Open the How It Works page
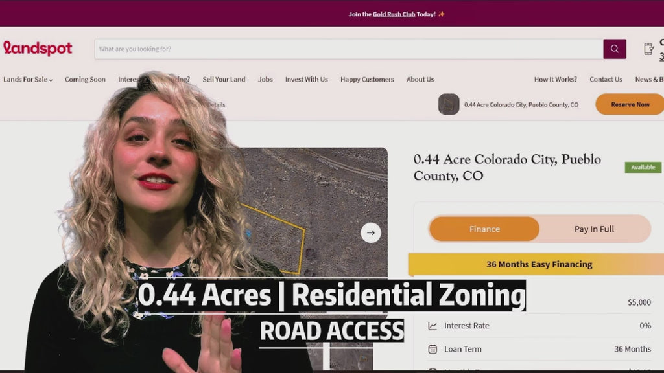The height and width of the screenshot is (373, 664). [555, 79]
